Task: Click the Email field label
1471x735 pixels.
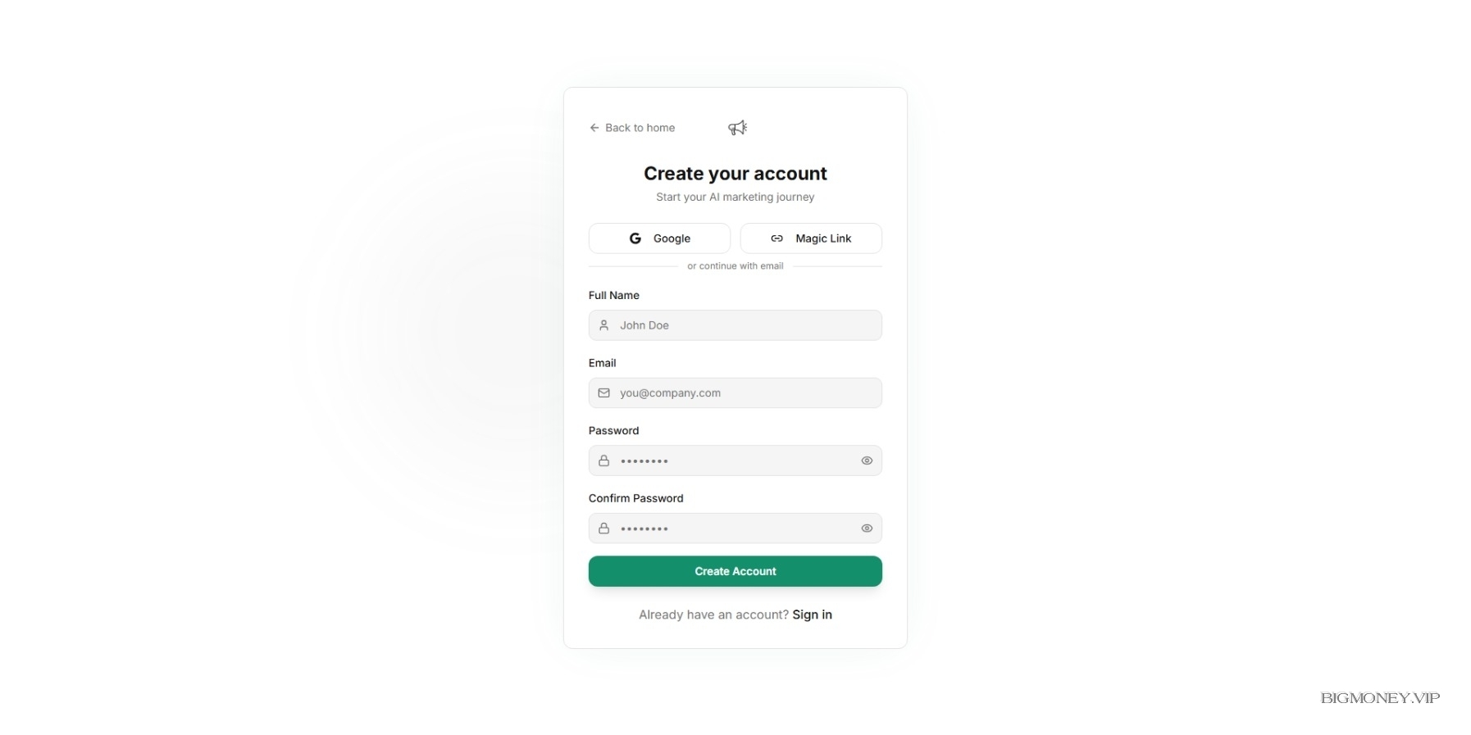Action: [602, 363]
